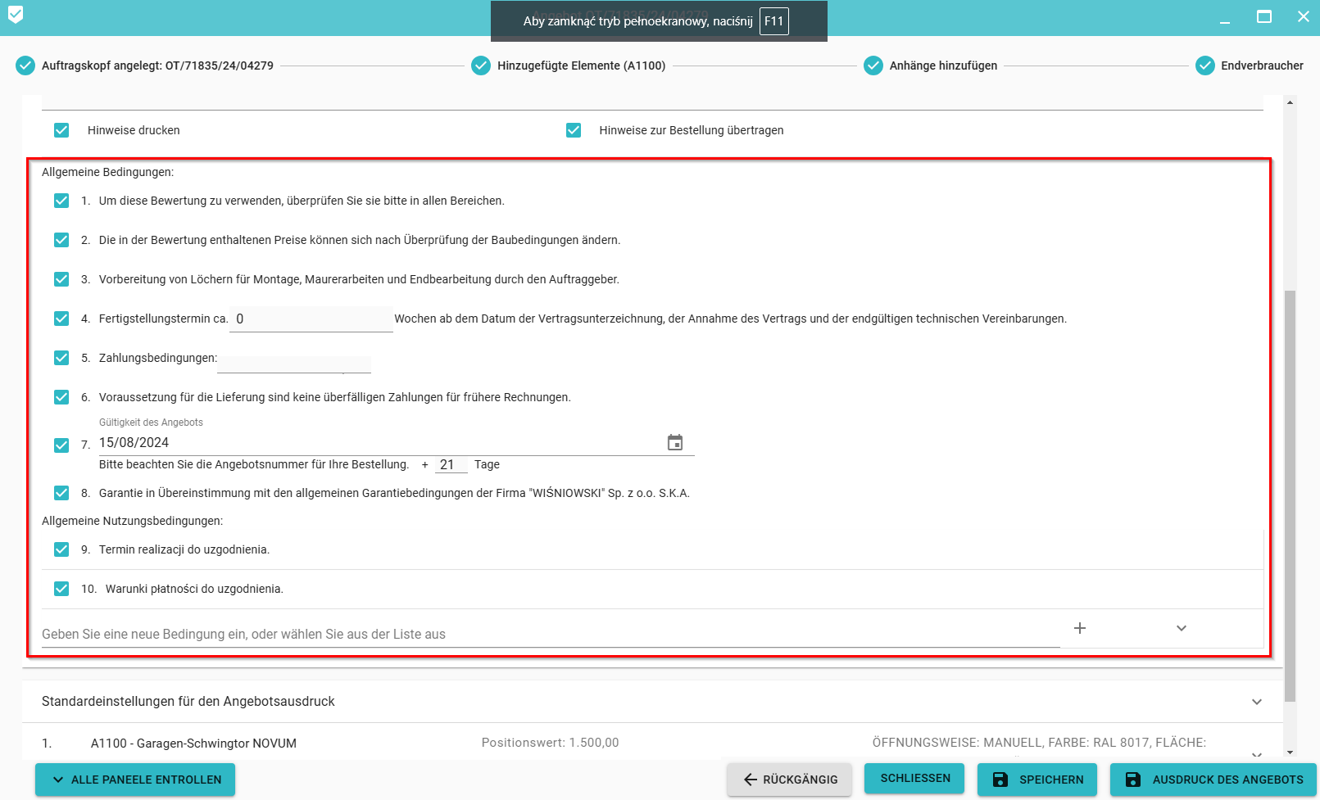Viewport: 1320px width, 800px height.
Task: Expand Standardeinstellungen für den Angebotsausdruck panel
Action: click(x=1257, y=702)
